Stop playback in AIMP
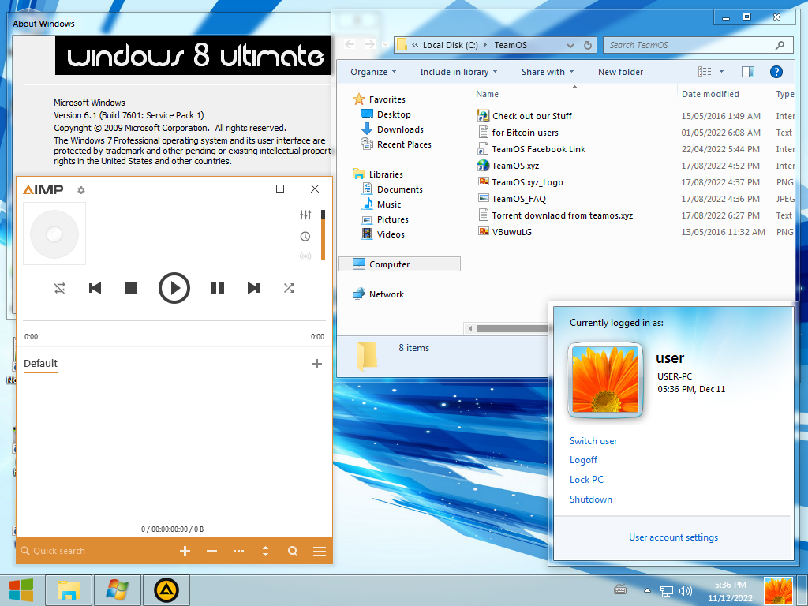The image size is (808, 606). coord(131,288)
